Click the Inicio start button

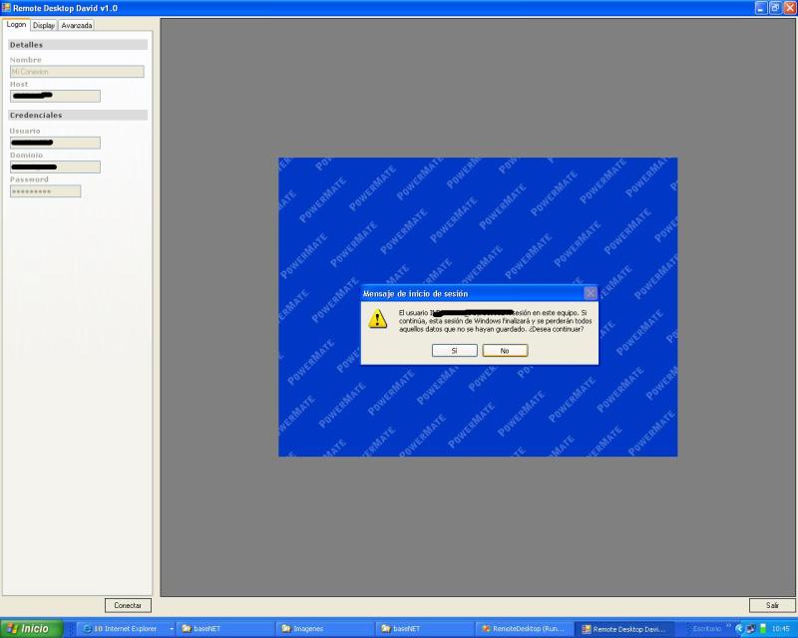[x=31, y=629]
